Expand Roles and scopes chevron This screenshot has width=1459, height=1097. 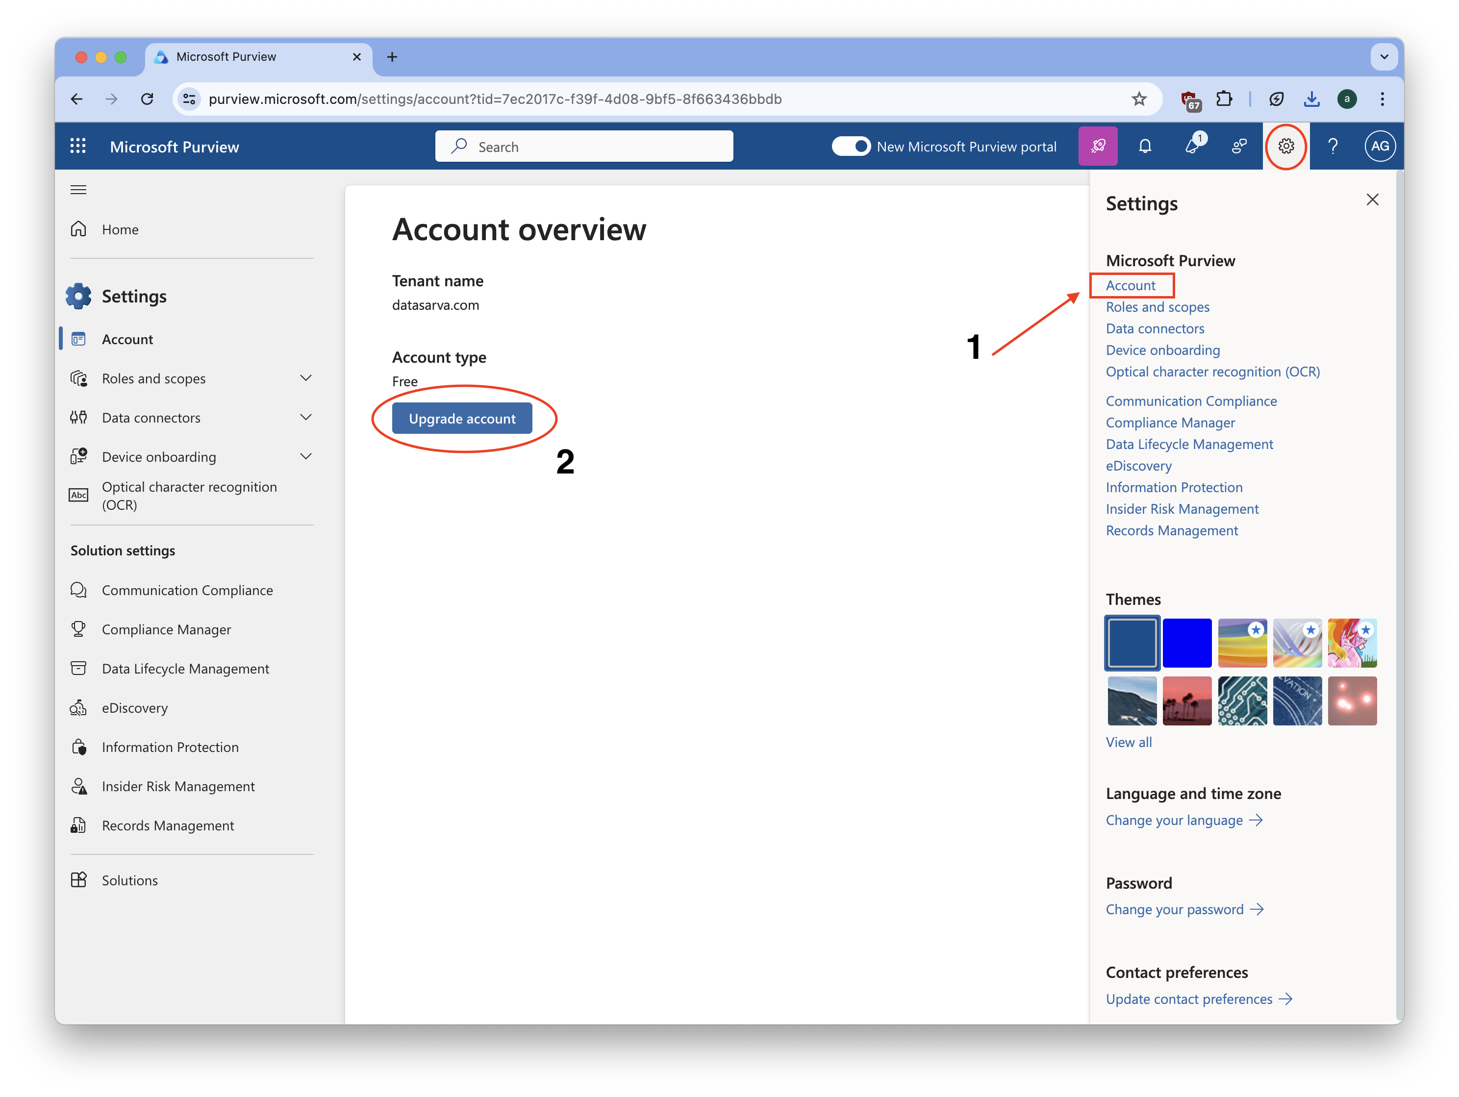coord(305,378)
